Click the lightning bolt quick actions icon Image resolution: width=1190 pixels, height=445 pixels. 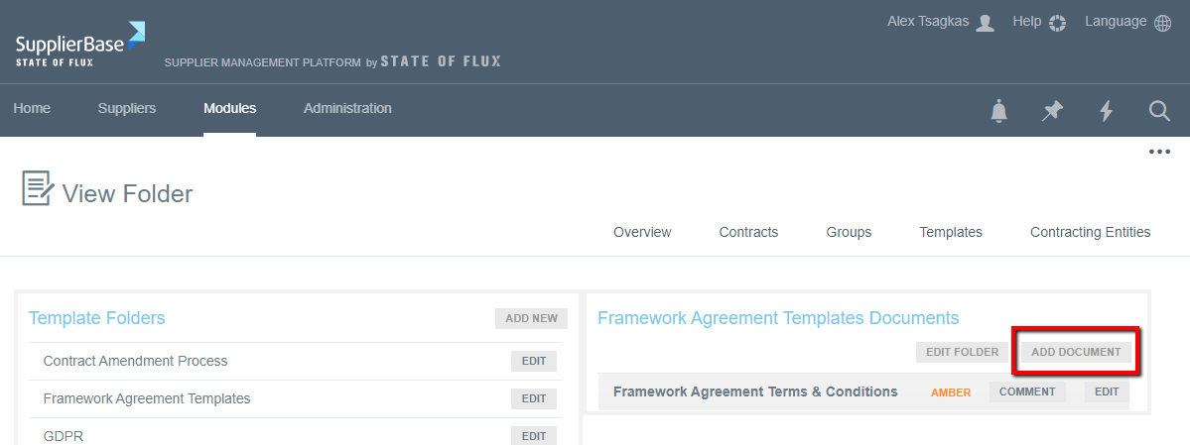(1106, 111)
